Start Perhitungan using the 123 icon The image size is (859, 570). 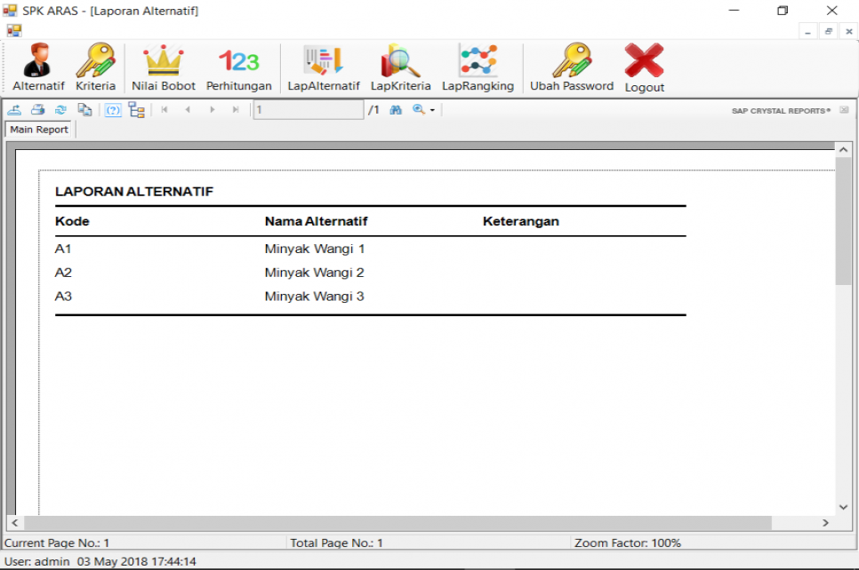click(238, 67)
